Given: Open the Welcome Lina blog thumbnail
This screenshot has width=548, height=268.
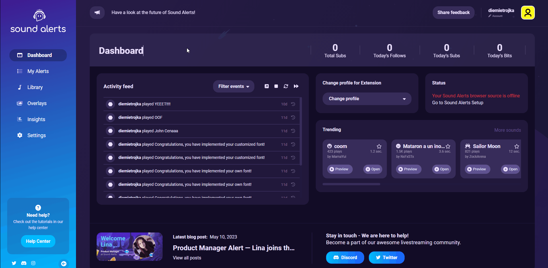Looking at the screenshot, I should point(130,247).
